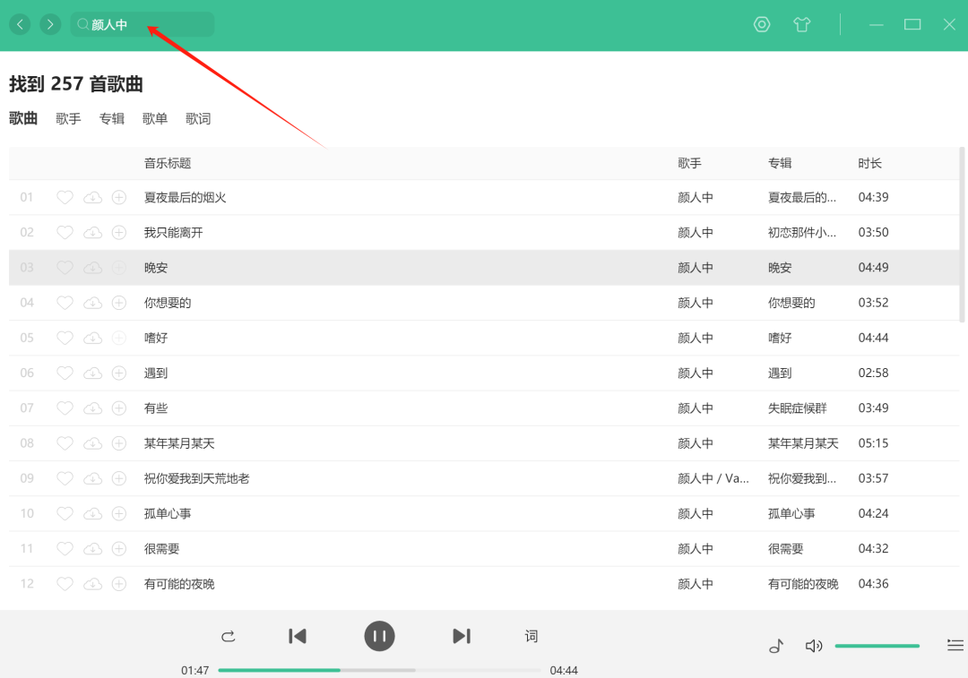Download the song 夏夜最后的烟火
This screenshot has width=968, height=678.
[92, 197]
